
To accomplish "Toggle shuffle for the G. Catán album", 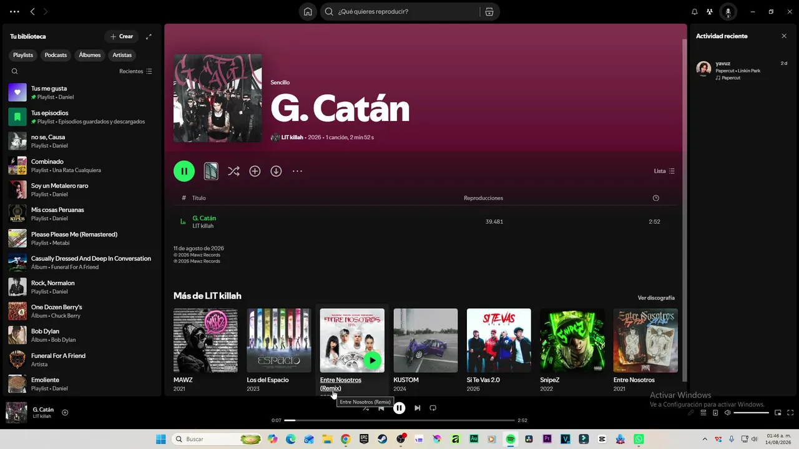I will pyautogui.click(x=233, y=171).
